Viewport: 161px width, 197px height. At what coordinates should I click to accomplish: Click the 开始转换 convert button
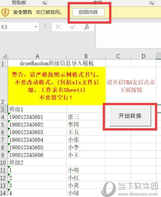click(x=130, y=116)
